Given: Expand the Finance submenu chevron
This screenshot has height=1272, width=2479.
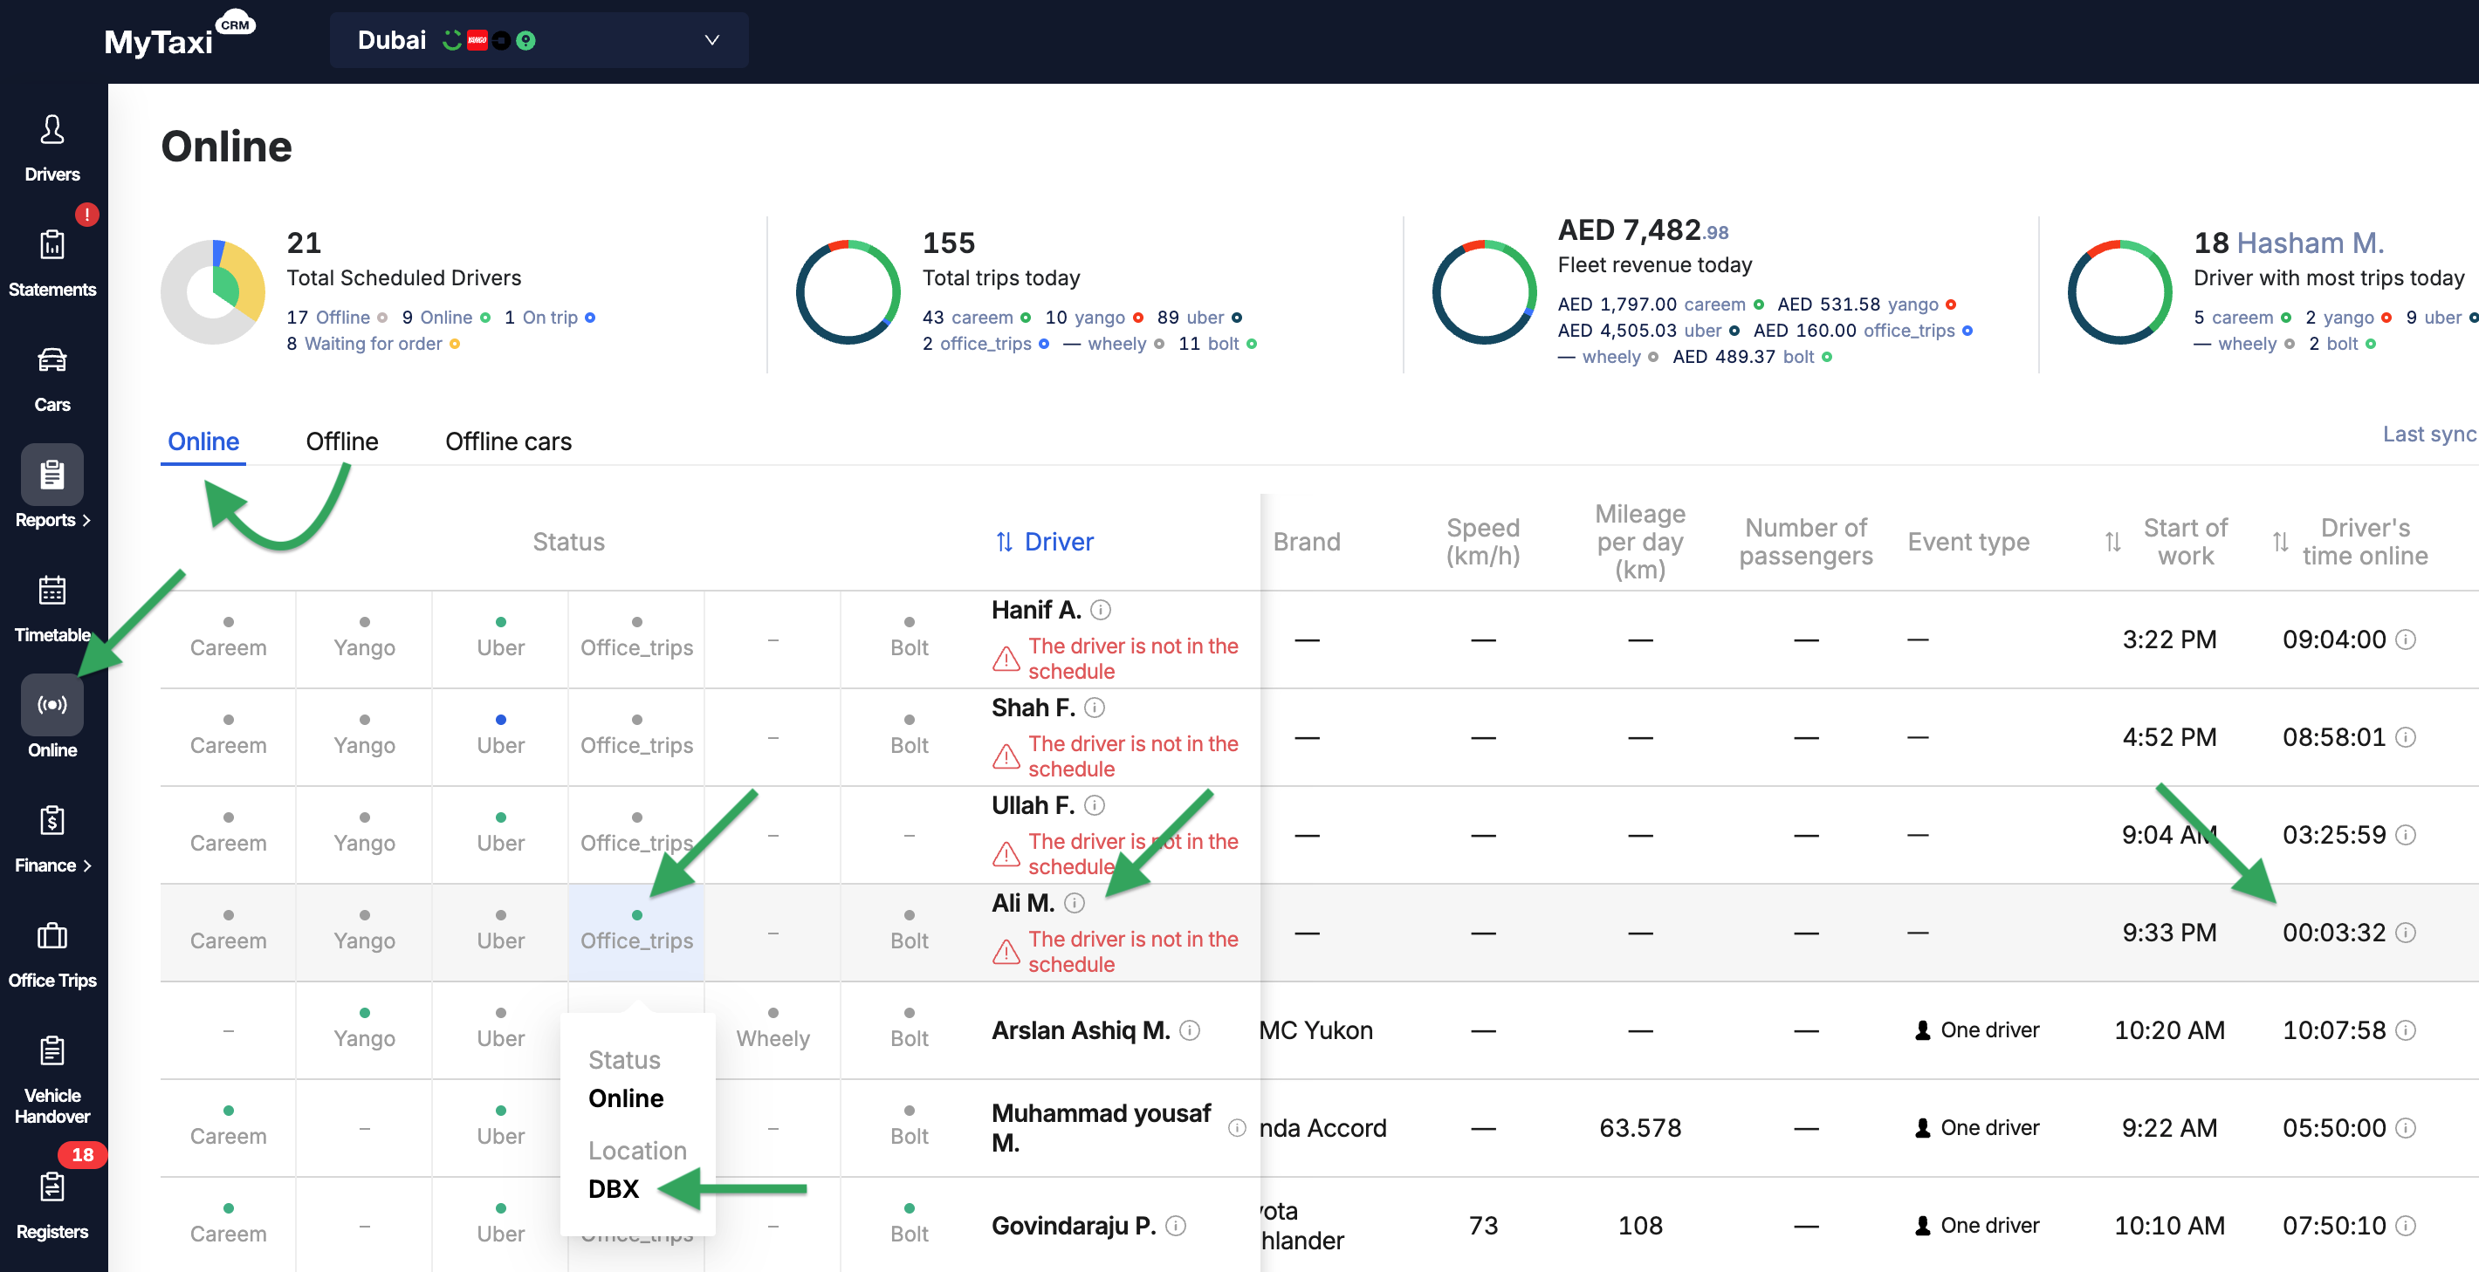Looking at the screenshot, I should (x=87, y=866).
